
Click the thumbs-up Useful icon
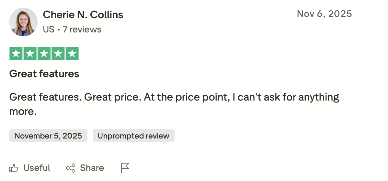pos(14,168)
